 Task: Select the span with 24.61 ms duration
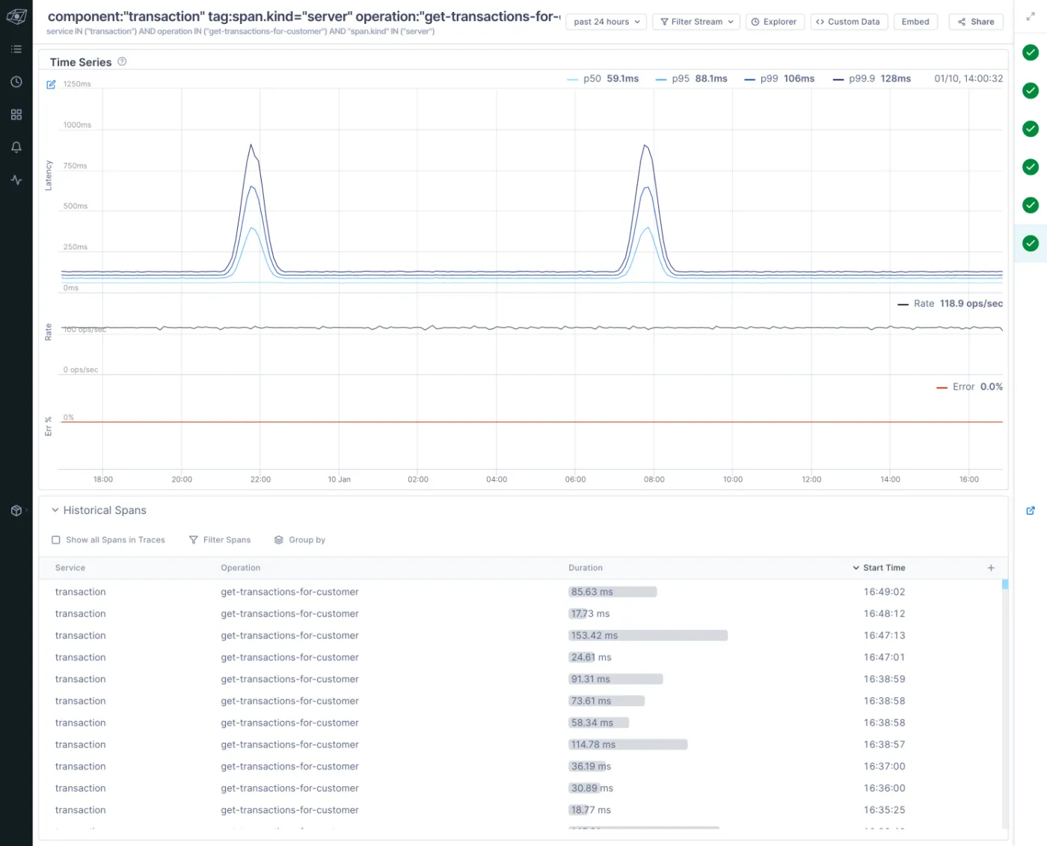521,658
